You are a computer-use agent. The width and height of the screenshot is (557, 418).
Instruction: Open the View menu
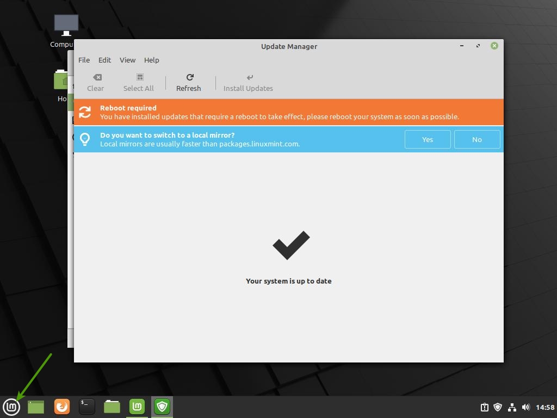[127, 60]
